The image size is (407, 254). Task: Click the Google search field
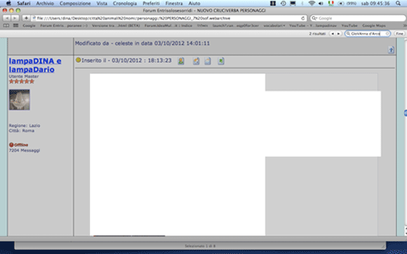tap(358, 18)
